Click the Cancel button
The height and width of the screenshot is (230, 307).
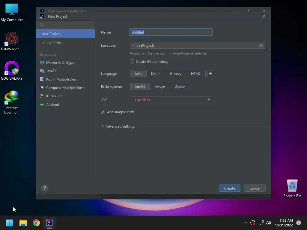[x=255, y=188]
